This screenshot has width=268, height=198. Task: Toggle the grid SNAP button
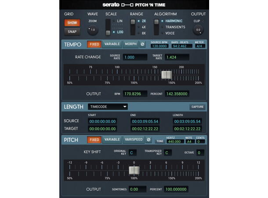pyautogui.click(x=72, y=32)
